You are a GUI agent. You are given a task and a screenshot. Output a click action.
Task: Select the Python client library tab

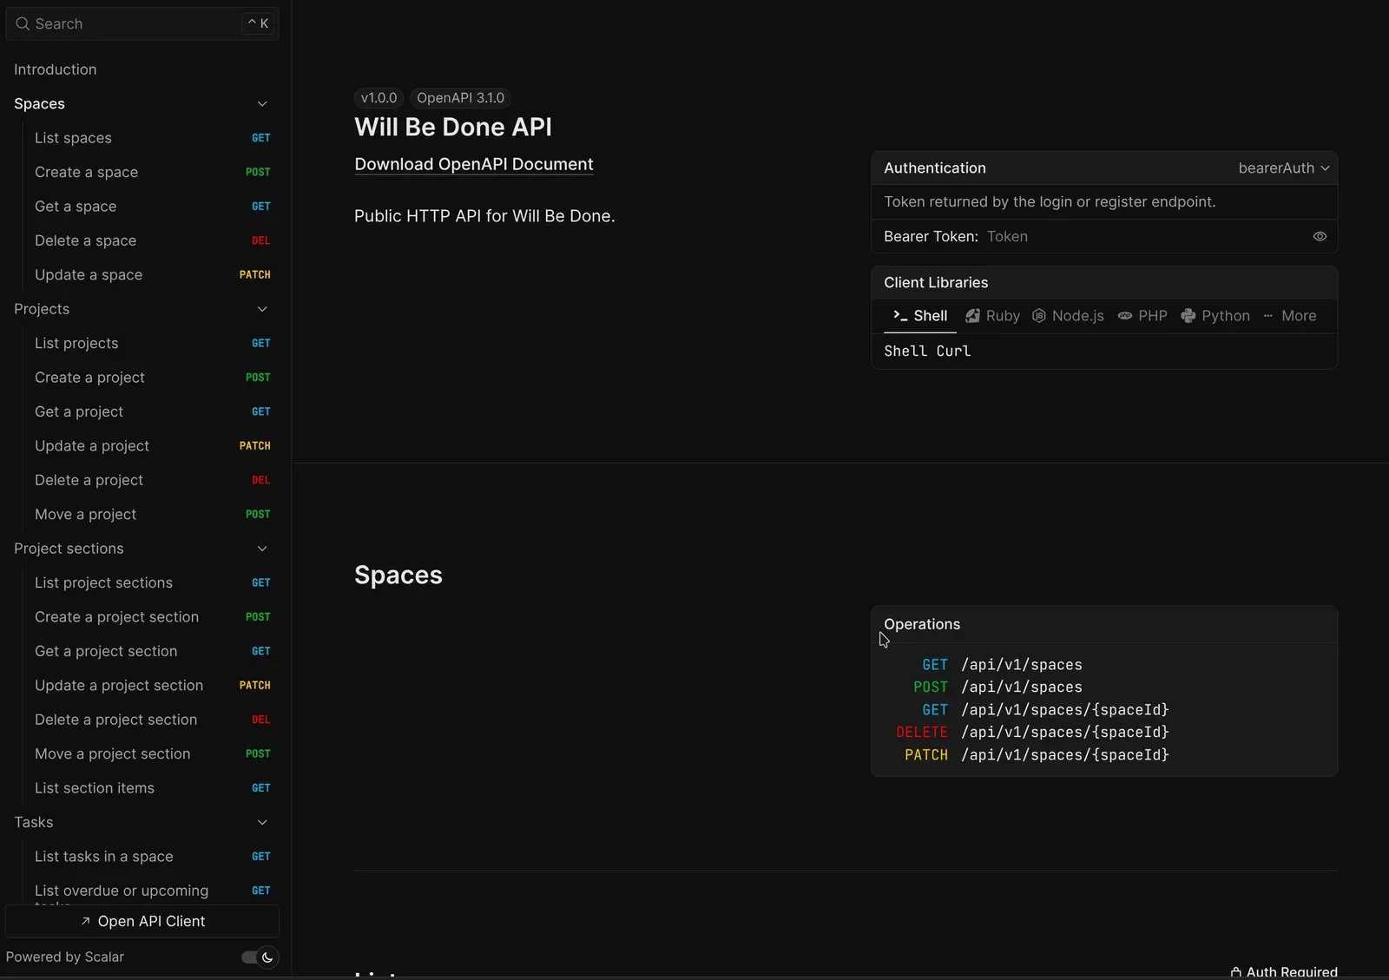coord(1215,316)
